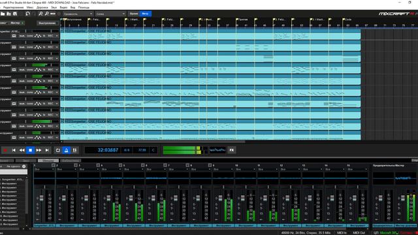Open master FX with the FX button
The image size is (418, 235).
(232, 150)
